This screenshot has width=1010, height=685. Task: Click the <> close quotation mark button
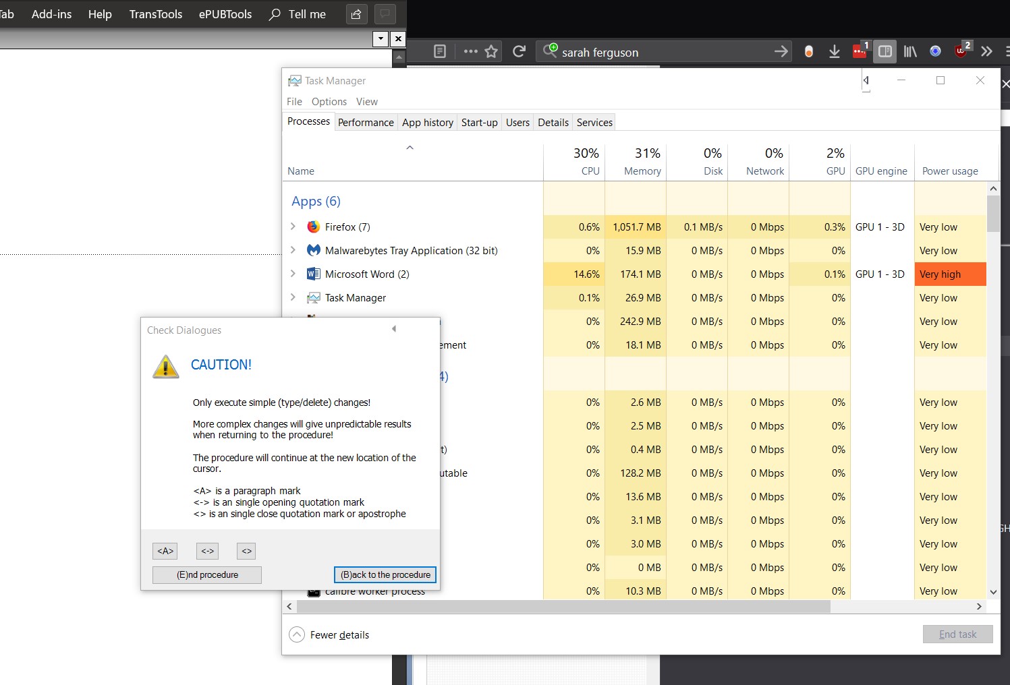click(x=246, y=551)
